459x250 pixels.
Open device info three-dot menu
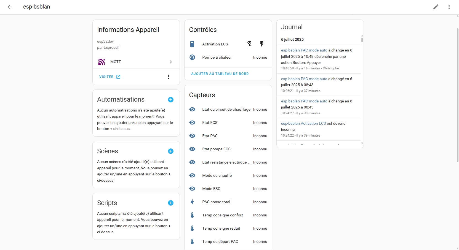coord(169,77)
